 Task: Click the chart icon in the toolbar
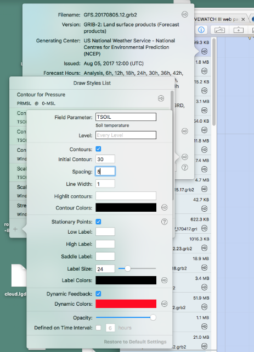[219, 30]
